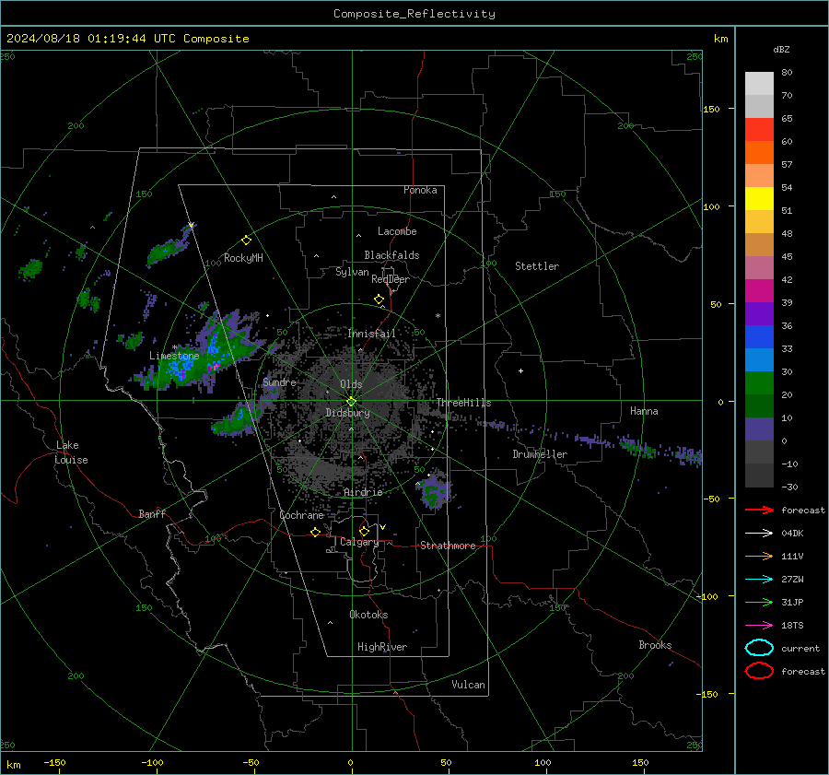Click the 54 dBZ yellow color swatch
829x775 pixels.
pyautogui.click(x=759, y=198)
